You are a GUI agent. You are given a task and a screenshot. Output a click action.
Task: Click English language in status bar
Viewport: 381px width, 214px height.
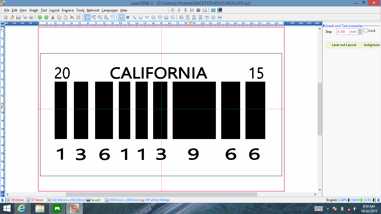point(332,200)
